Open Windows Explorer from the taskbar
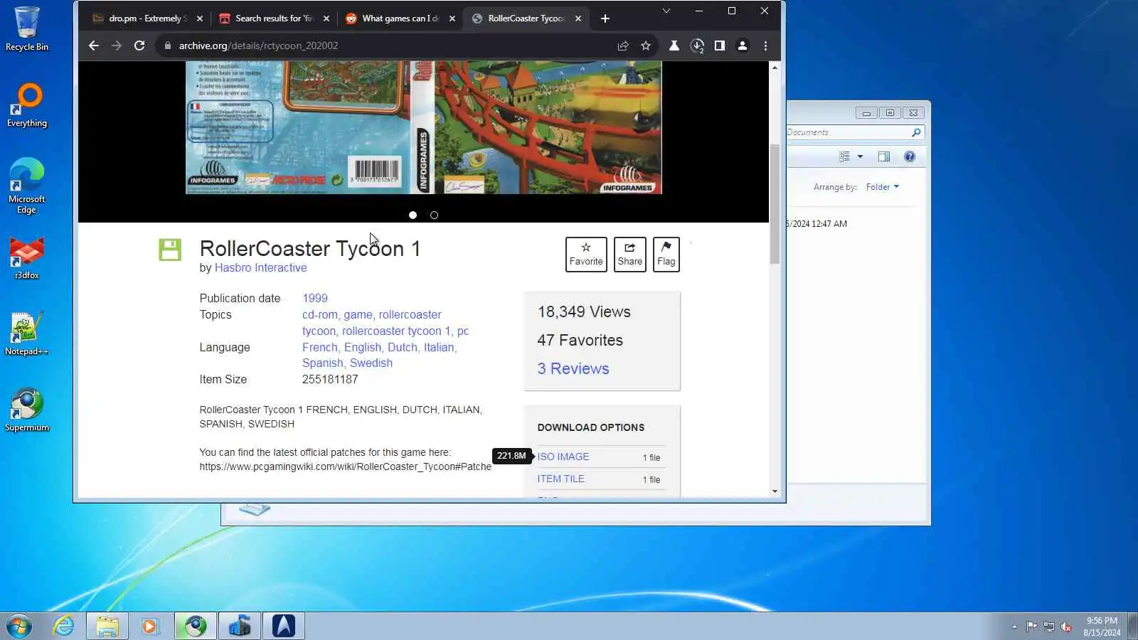Screen dimensions: 1138x640 107,626
